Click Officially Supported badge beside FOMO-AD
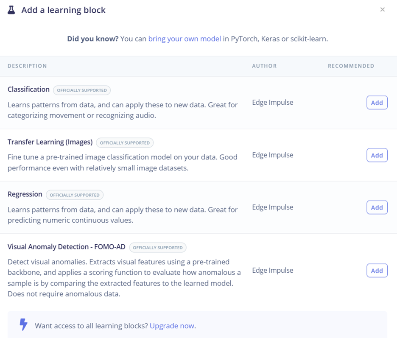 point(158,248)
